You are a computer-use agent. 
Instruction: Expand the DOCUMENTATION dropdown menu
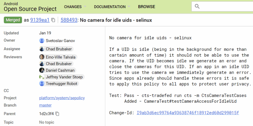coord(112,7)
